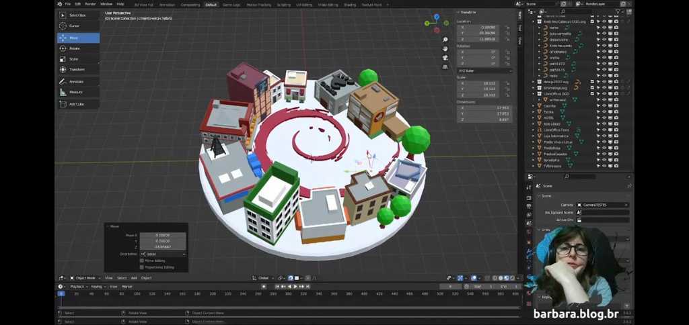The width and height of the screenshot is (689, 325).
Task: Switch perspective/orthographic grid icon
Action: coord(445,66)
